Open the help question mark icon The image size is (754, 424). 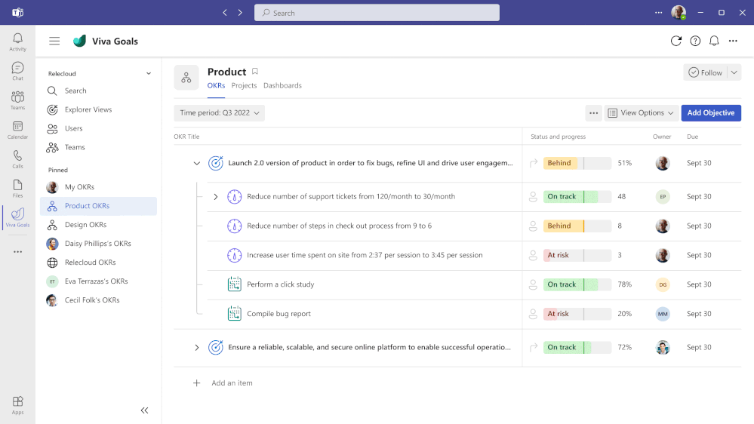tap(695, 41)
